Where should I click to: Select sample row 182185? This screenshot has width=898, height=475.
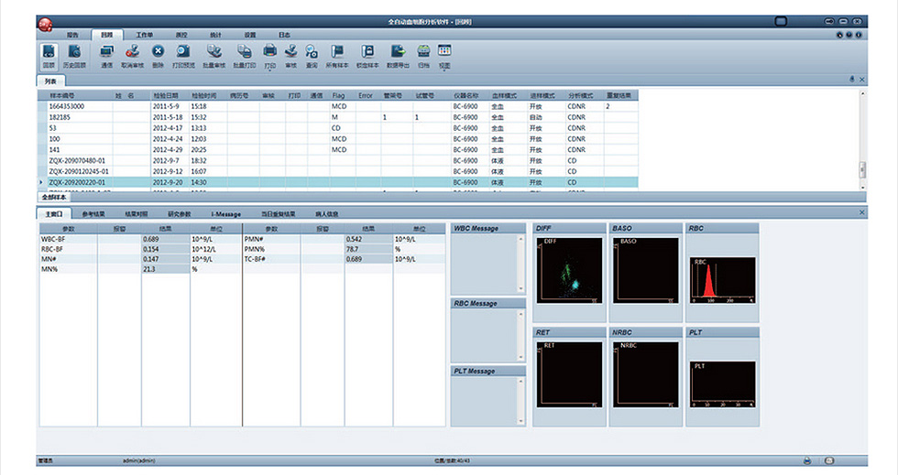click(60, 117)
